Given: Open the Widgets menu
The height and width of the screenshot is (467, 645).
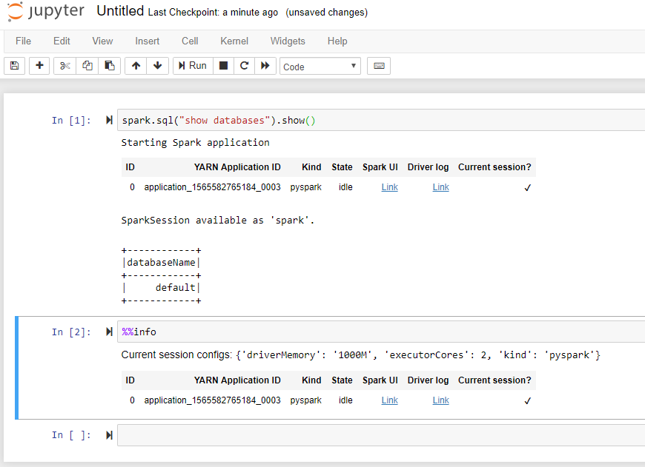Looking at the screenshot, I should (288, 41).
